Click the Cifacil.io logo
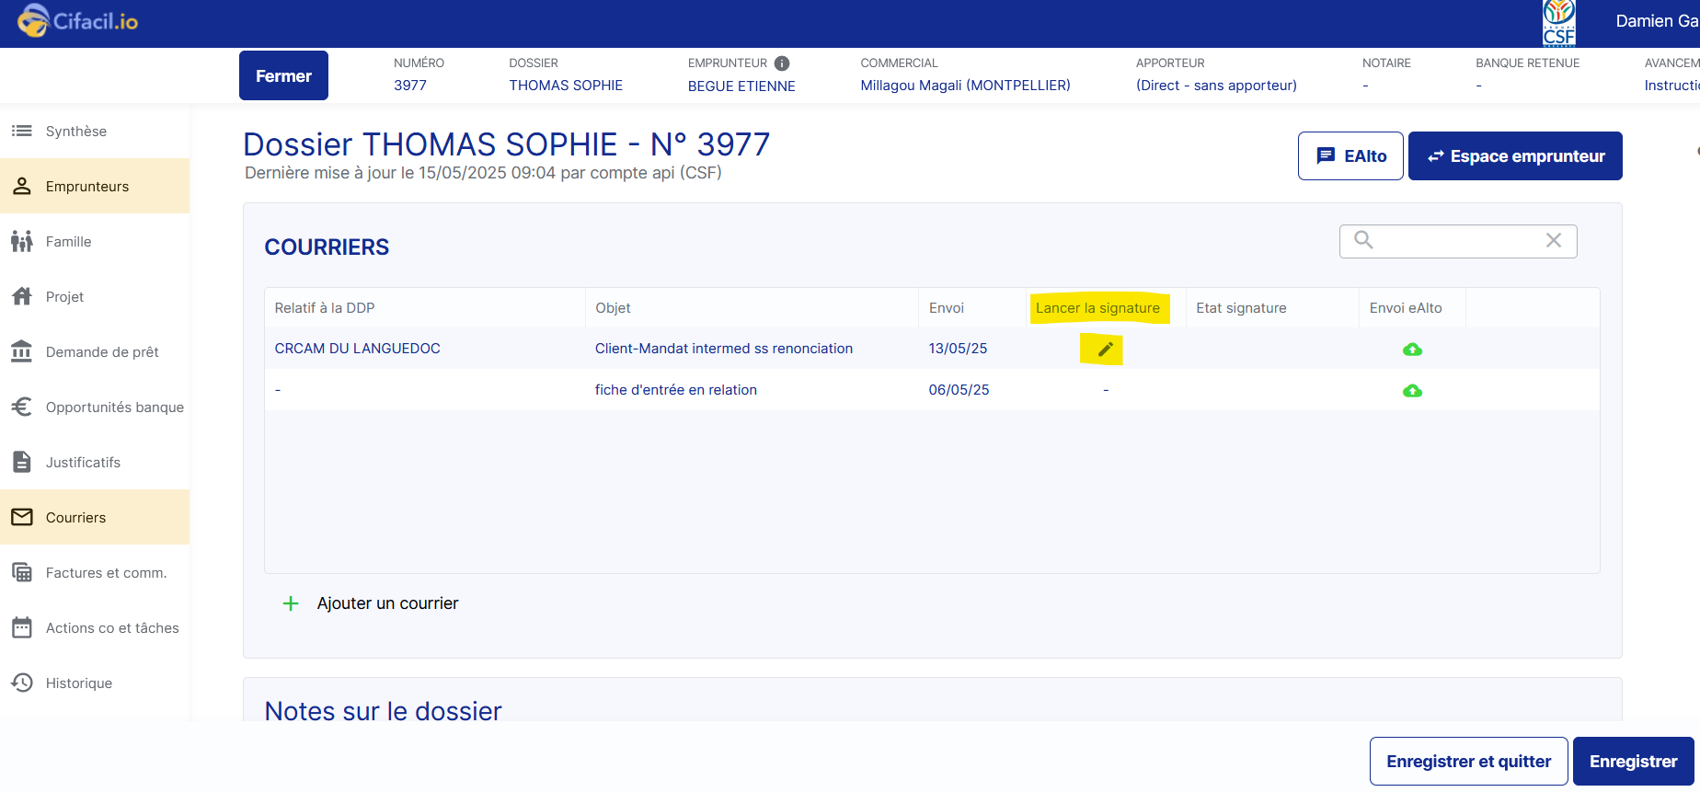This screenshot has width=1700, height=792. (x=78, y=22)
